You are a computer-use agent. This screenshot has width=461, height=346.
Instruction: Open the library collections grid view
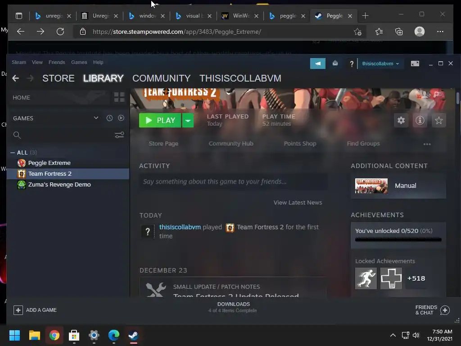(x=119, y=97)
